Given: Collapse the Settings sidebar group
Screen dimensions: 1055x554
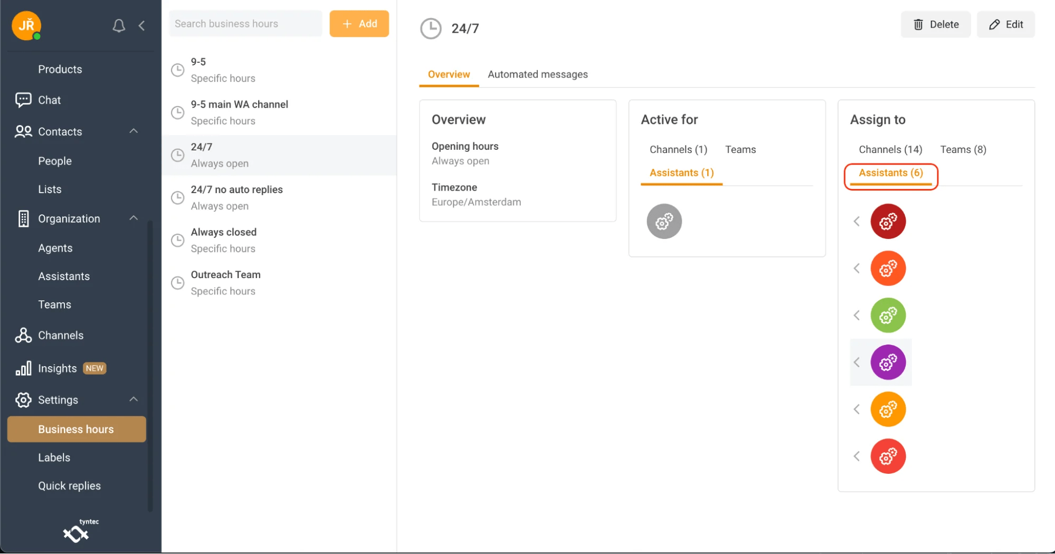Looking at the screenshot, I should 133,399.
